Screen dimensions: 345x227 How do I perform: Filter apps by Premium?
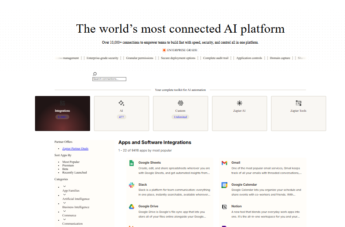pyautogui.click(x=68, y=165)
